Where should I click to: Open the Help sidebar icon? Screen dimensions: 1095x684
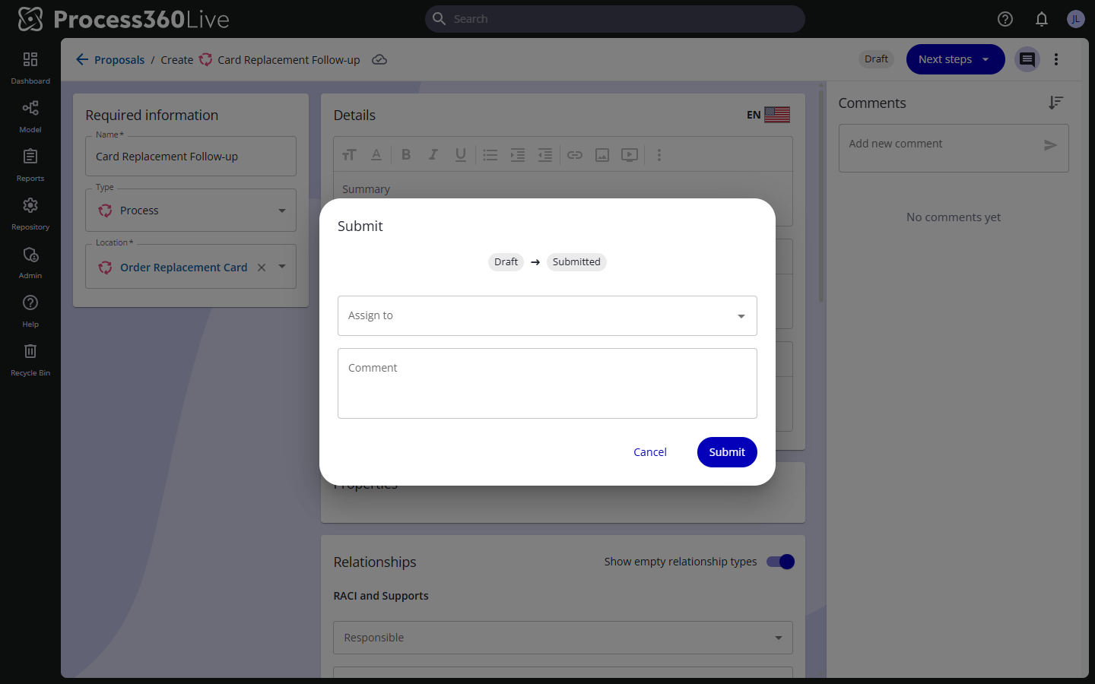(30, 310)
